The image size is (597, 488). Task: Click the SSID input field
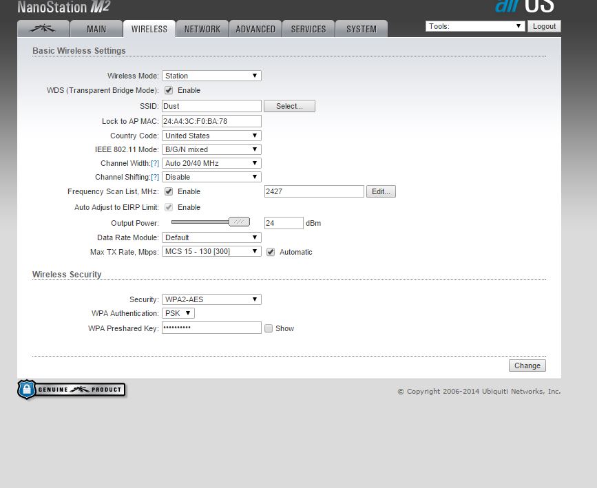(x=211, y=106)
